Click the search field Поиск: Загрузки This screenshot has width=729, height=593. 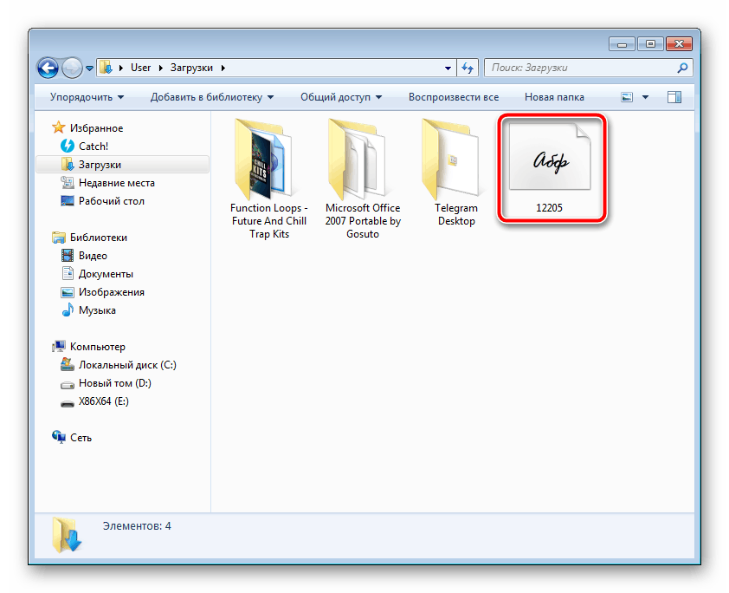580,68
